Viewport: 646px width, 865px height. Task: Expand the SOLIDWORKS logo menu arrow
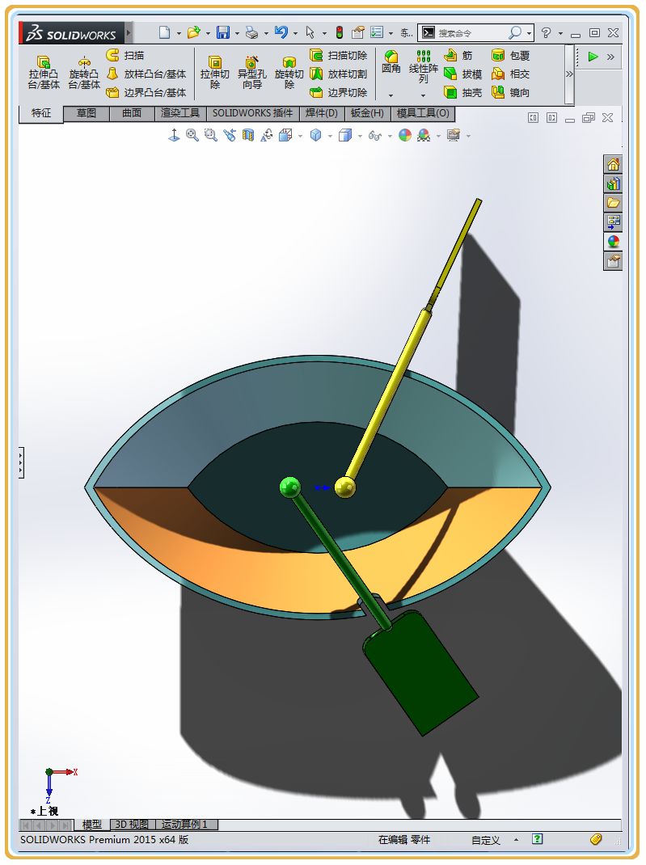pos(129,33)
